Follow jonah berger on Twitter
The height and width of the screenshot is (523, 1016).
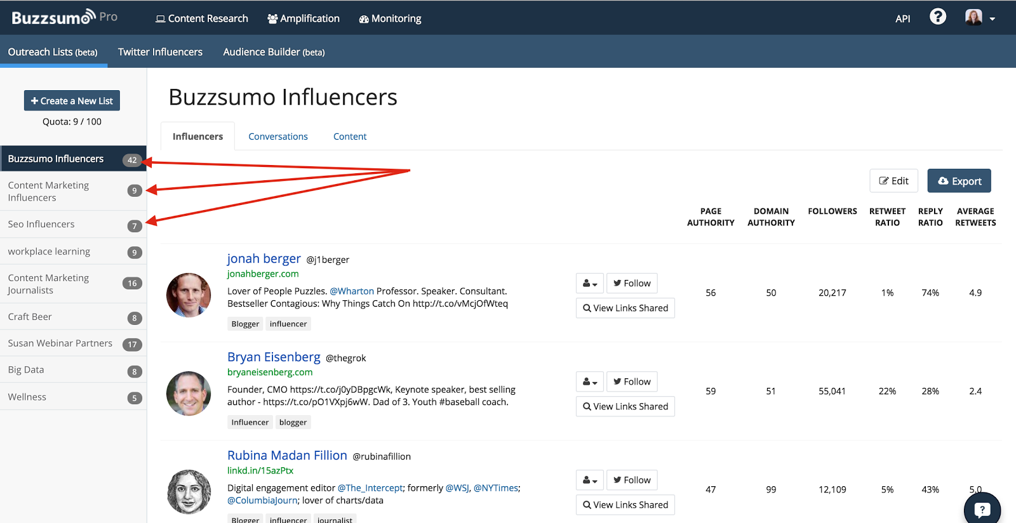click(x=632, y=283)
